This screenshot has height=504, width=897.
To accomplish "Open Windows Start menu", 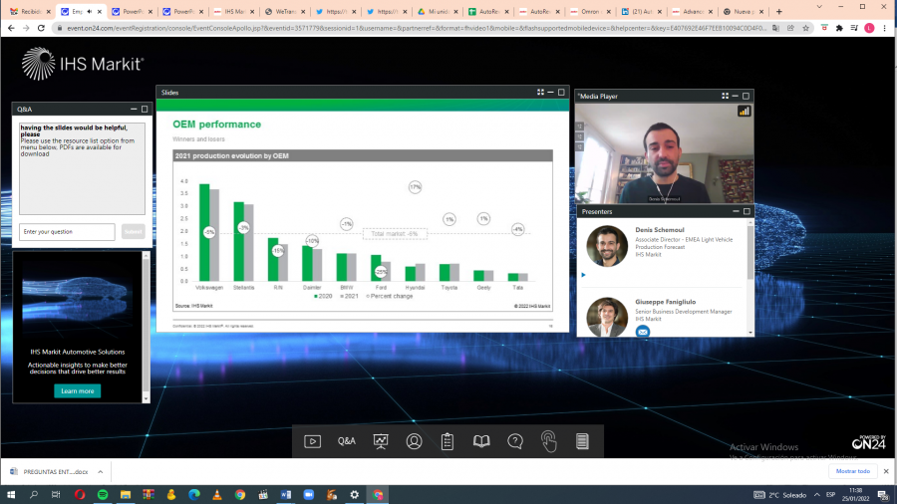I will 11,495.
